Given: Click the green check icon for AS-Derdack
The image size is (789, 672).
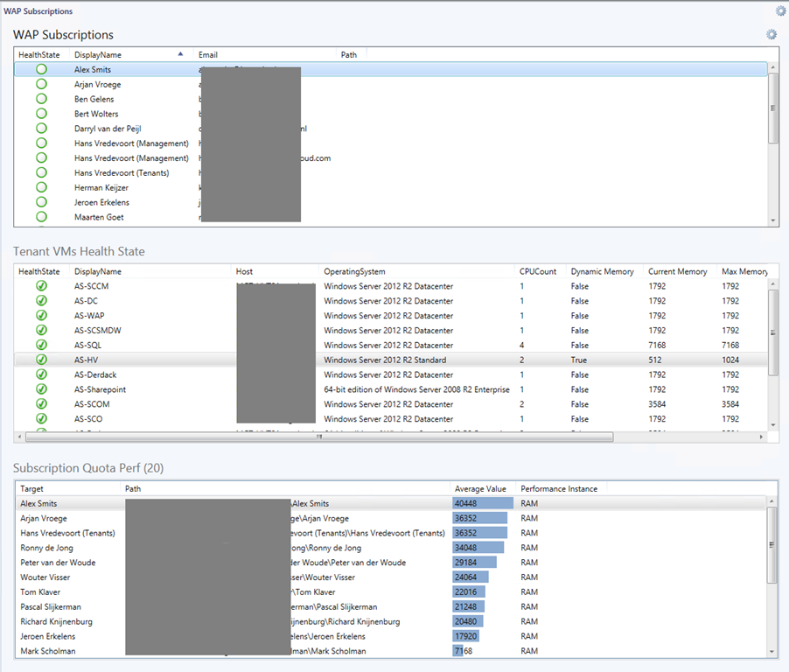Looking at the screenshot, I should tap(41, 374).
